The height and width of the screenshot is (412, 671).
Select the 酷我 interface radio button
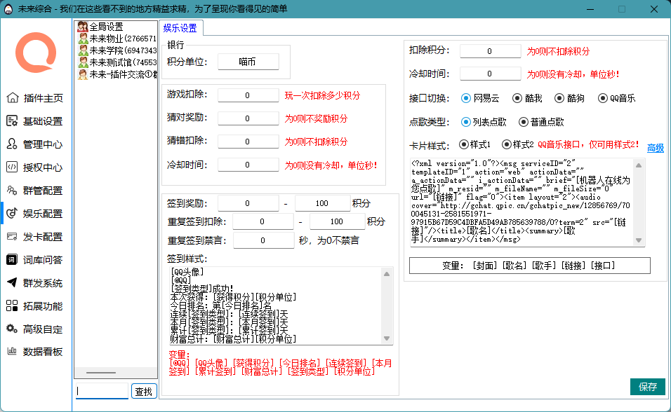[517, 98]
